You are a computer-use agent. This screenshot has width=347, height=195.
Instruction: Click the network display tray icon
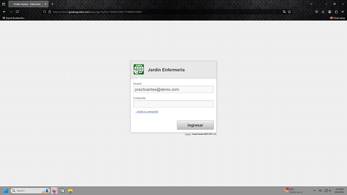tap(326, 191)
